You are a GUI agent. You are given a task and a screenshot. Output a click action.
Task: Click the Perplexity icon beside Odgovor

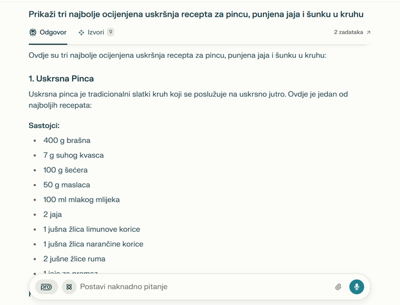tap(33, 32)
